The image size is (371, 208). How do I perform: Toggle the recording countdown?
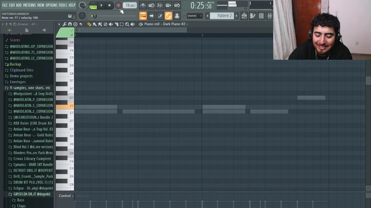tap(160, 5)
